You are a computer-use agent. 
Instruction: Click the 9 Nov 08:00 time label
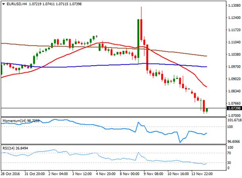154,174
